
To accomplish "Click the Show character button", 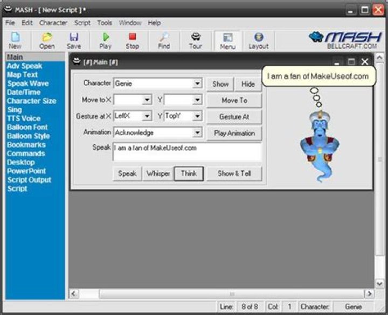I will tap(220, 84).
